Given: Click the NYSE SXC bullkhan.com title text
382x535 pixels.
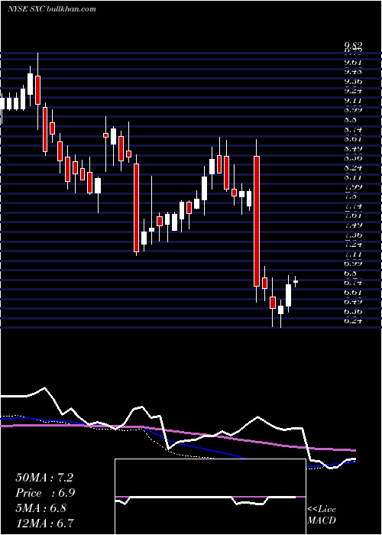Looking at the screenshot, I should [52, 9].
